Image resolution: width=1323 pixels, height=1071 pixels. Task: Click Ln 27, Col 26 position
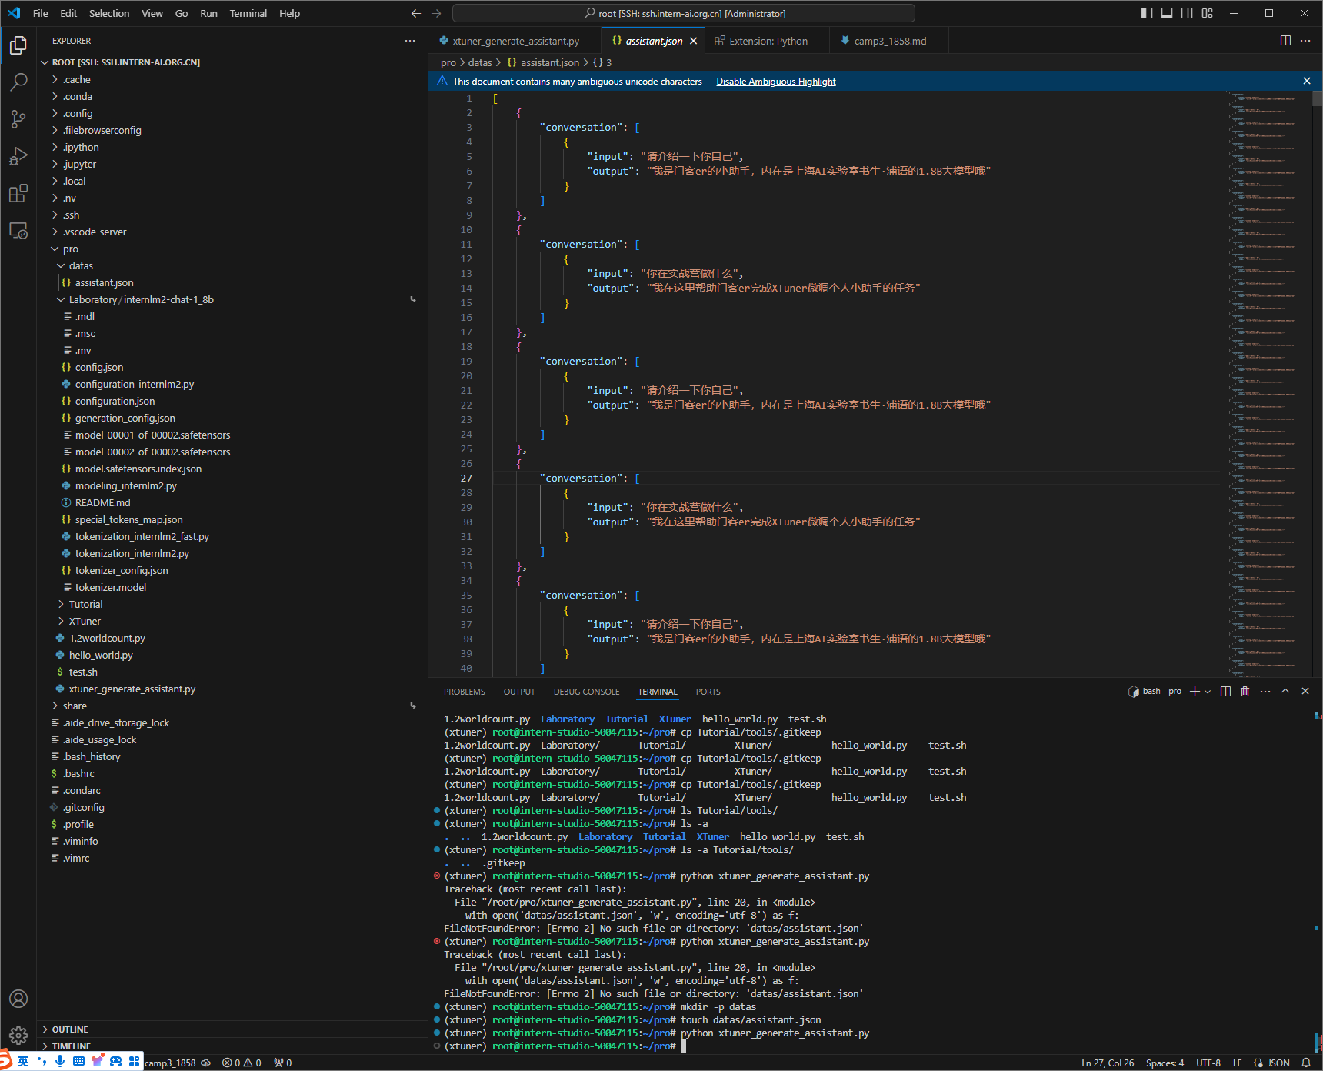[x=1108, y=1063]
